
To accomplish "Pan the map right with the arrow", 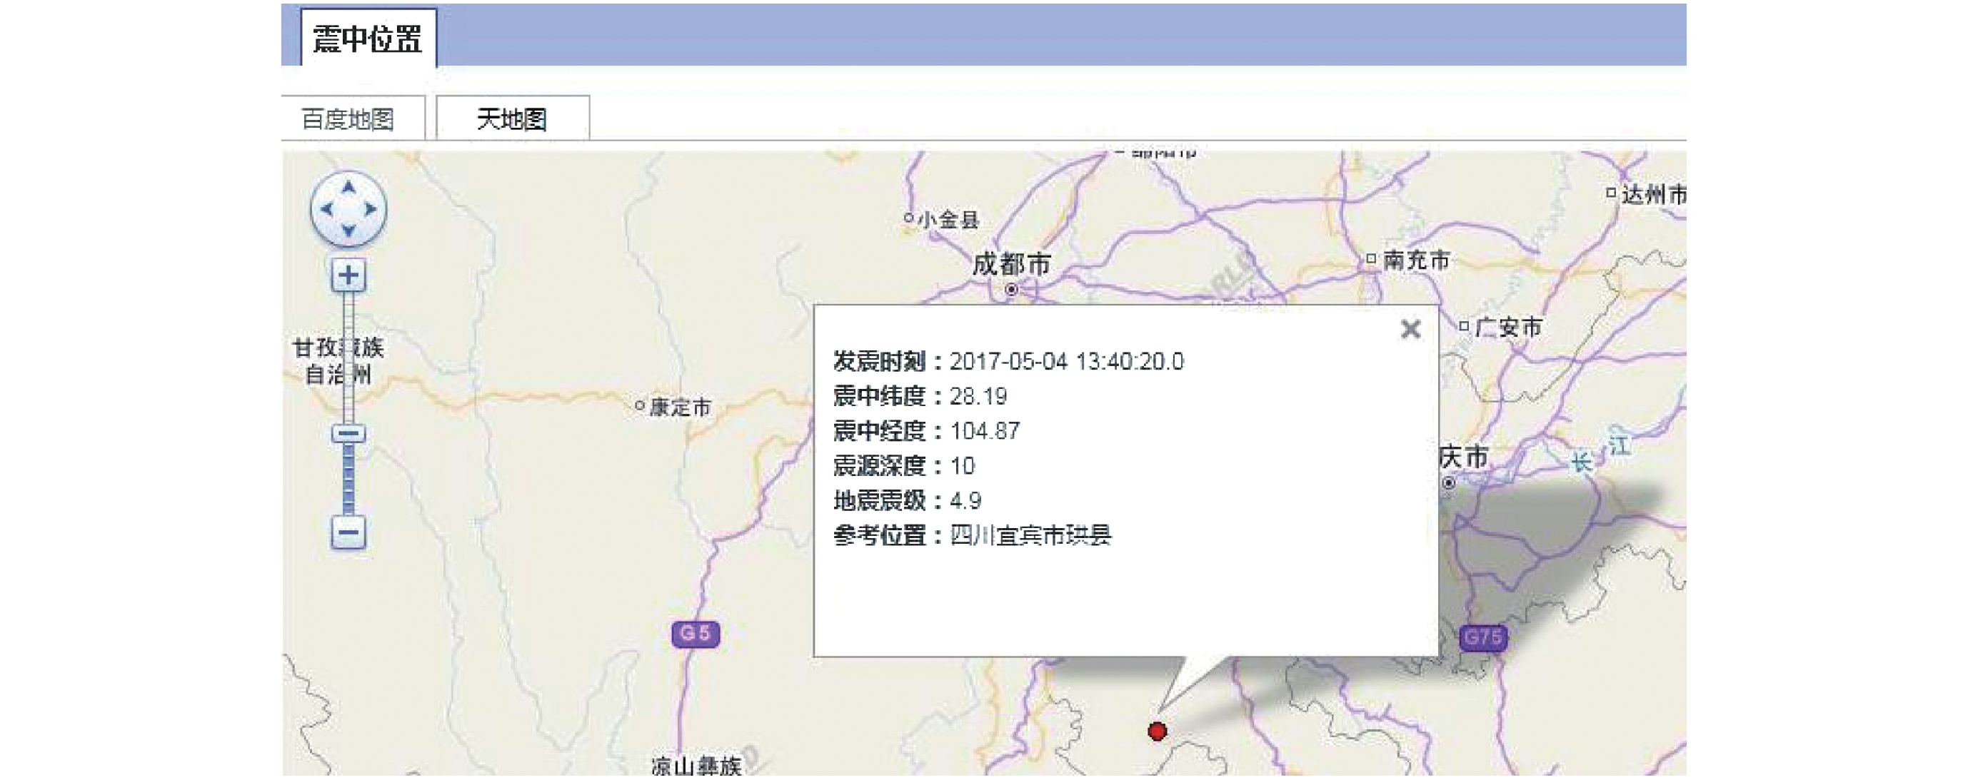I will coord(370,209).
